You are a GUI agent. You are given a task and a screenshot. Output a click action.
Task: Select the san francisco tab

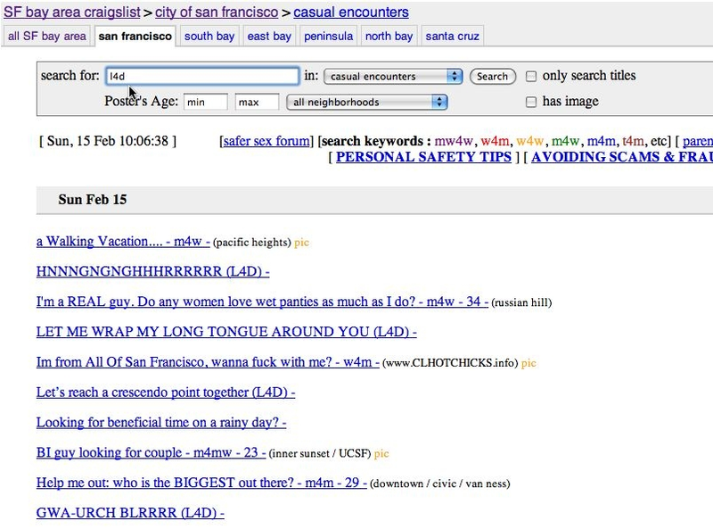[x=135, y=36]
